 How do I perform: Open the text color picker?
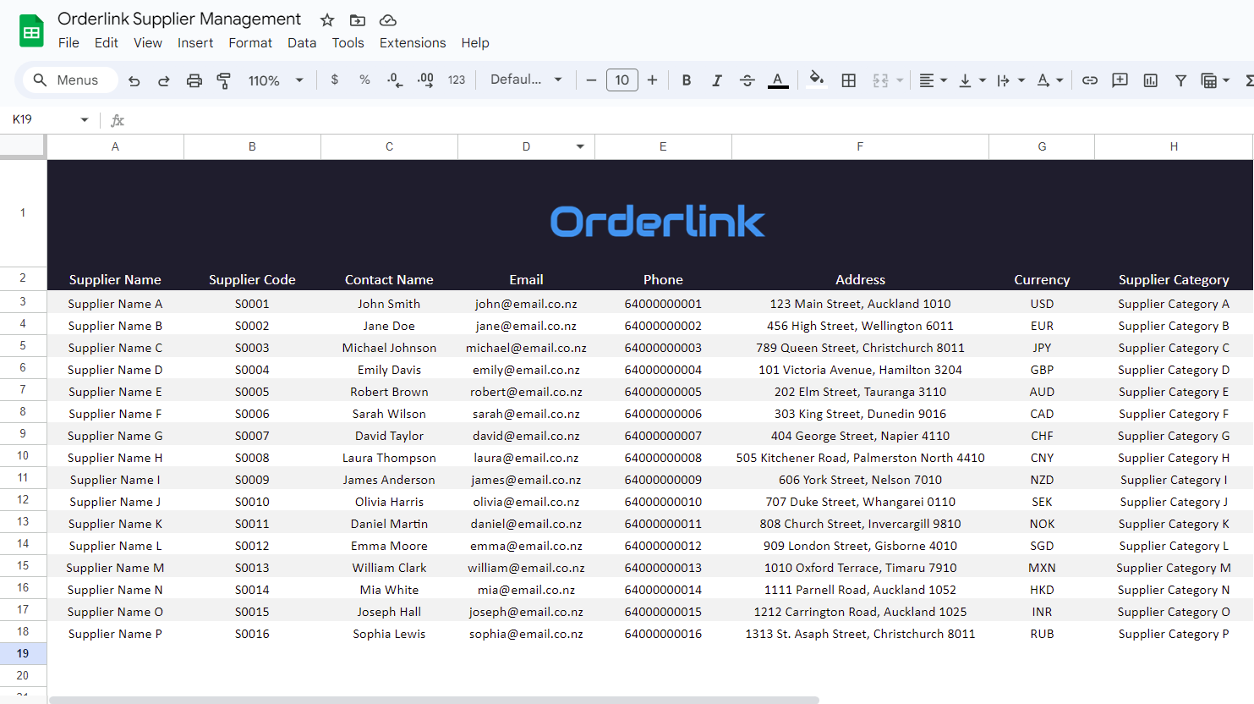coord(778,80)
